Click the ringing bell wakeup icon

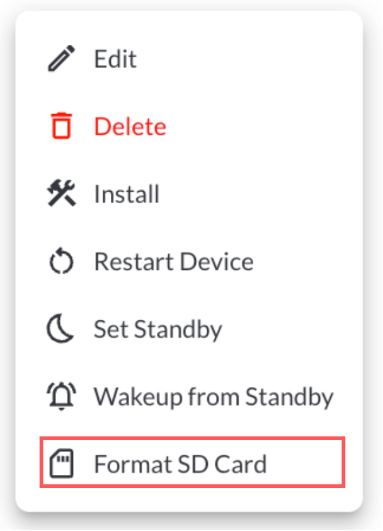[62, 397]
